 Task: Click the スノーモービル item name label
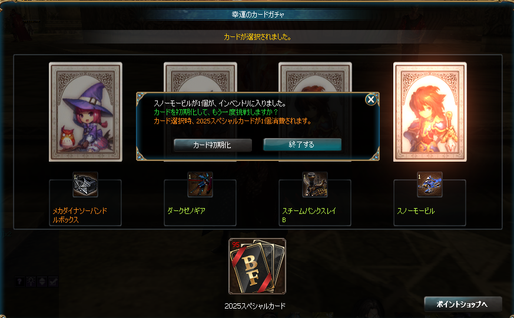416,211
